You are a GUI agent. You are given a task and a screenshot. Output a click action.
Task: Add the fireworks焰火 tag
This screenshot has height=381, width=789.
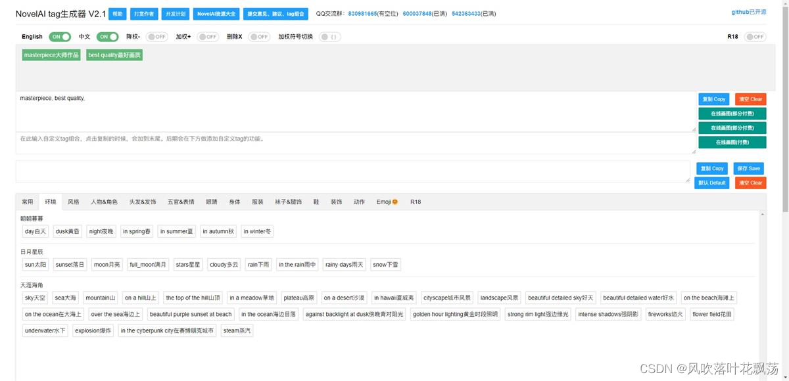pyautogui.click(x=665, y=314)
